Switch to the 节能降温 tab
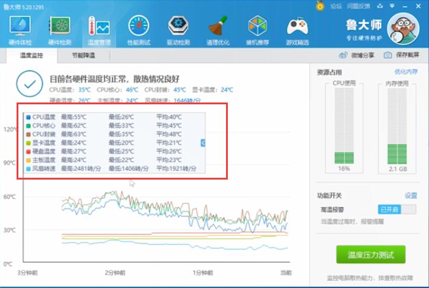This screenshot has height=288, width=429. point(83,56)
